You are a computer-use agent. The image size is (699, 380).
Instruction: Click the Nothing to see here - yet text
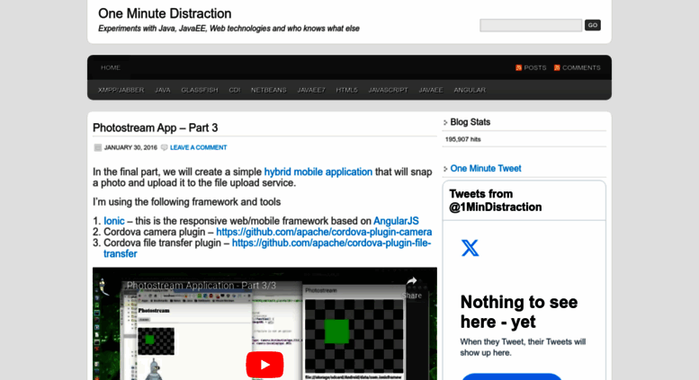click(519, 312)
